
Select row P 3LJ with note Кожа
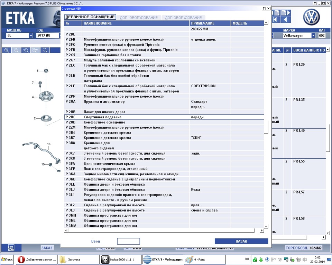tap(164, 189)
